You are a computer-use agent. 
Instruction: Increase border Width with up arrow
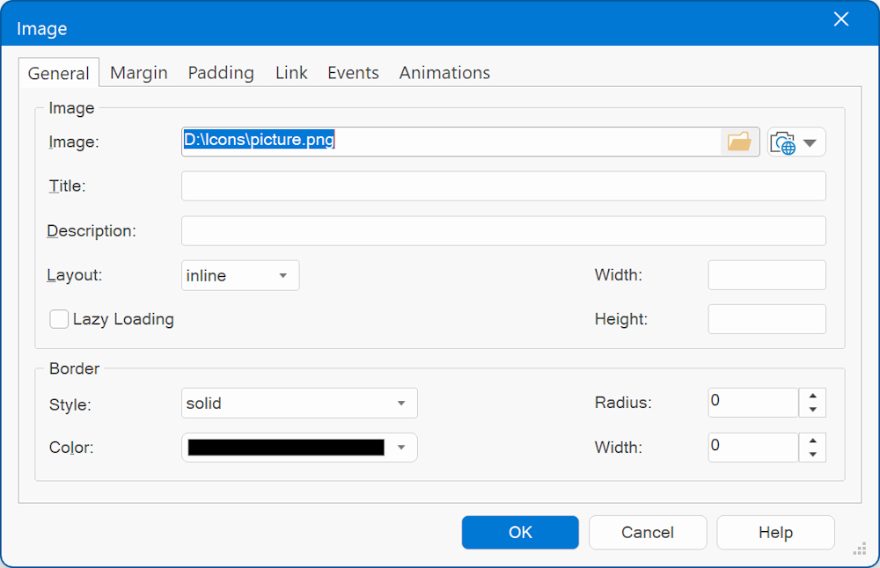pyautogui.click(x=812, y=441)
